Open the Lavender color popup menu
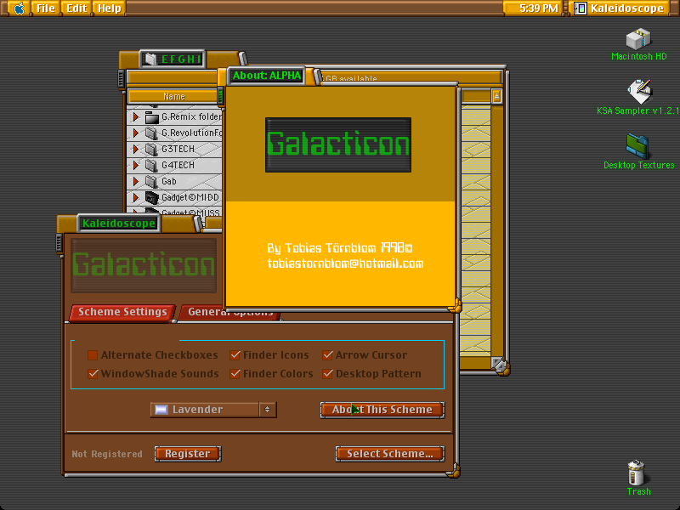The image size is (680, 510). tap(213, 410)
